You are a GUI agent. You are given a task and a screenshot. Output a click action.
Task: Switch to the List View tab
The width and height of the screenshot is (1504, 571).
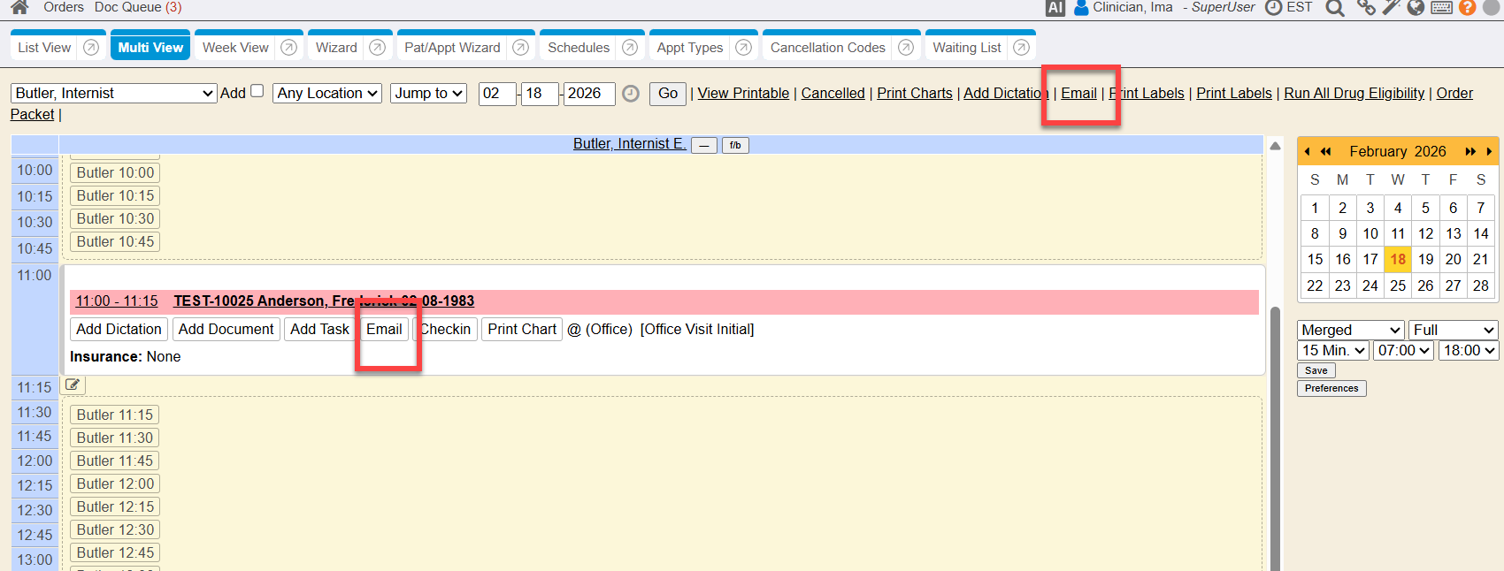(x=44, y=48)
